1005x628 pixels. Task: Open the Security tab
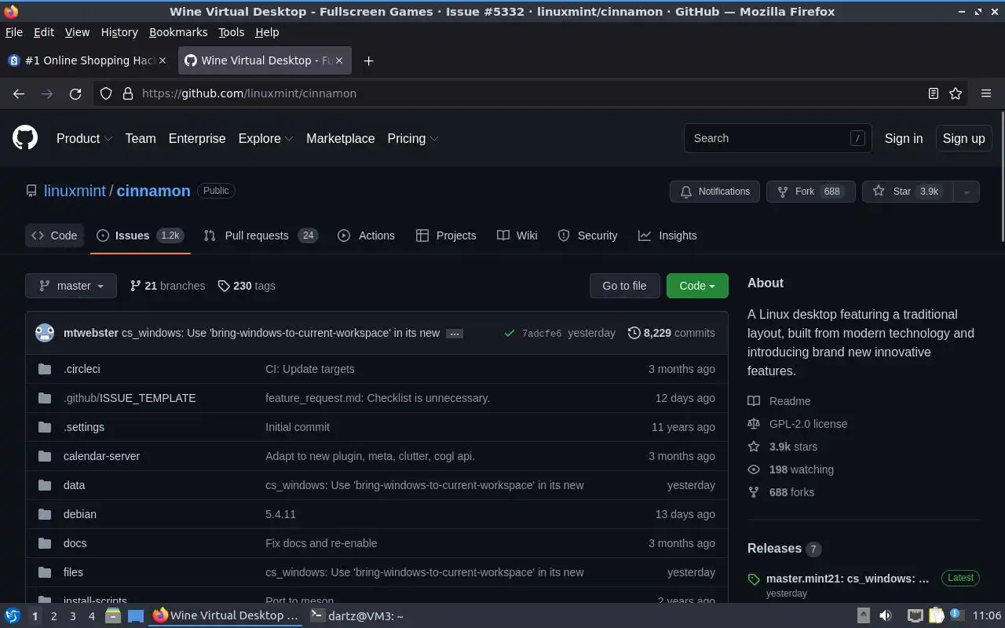point(587,235)
